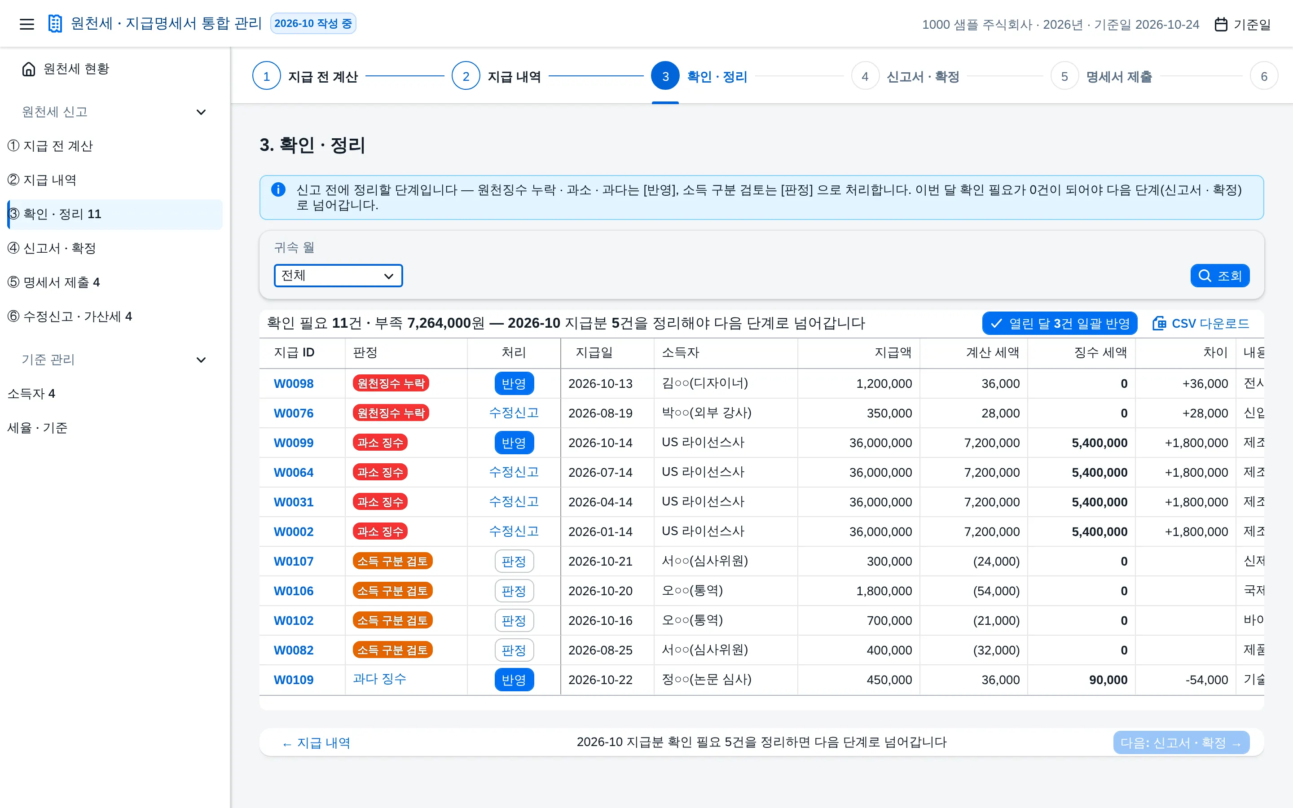
Task: Click the info icon in the blue notice
Action: coord(278,189)
